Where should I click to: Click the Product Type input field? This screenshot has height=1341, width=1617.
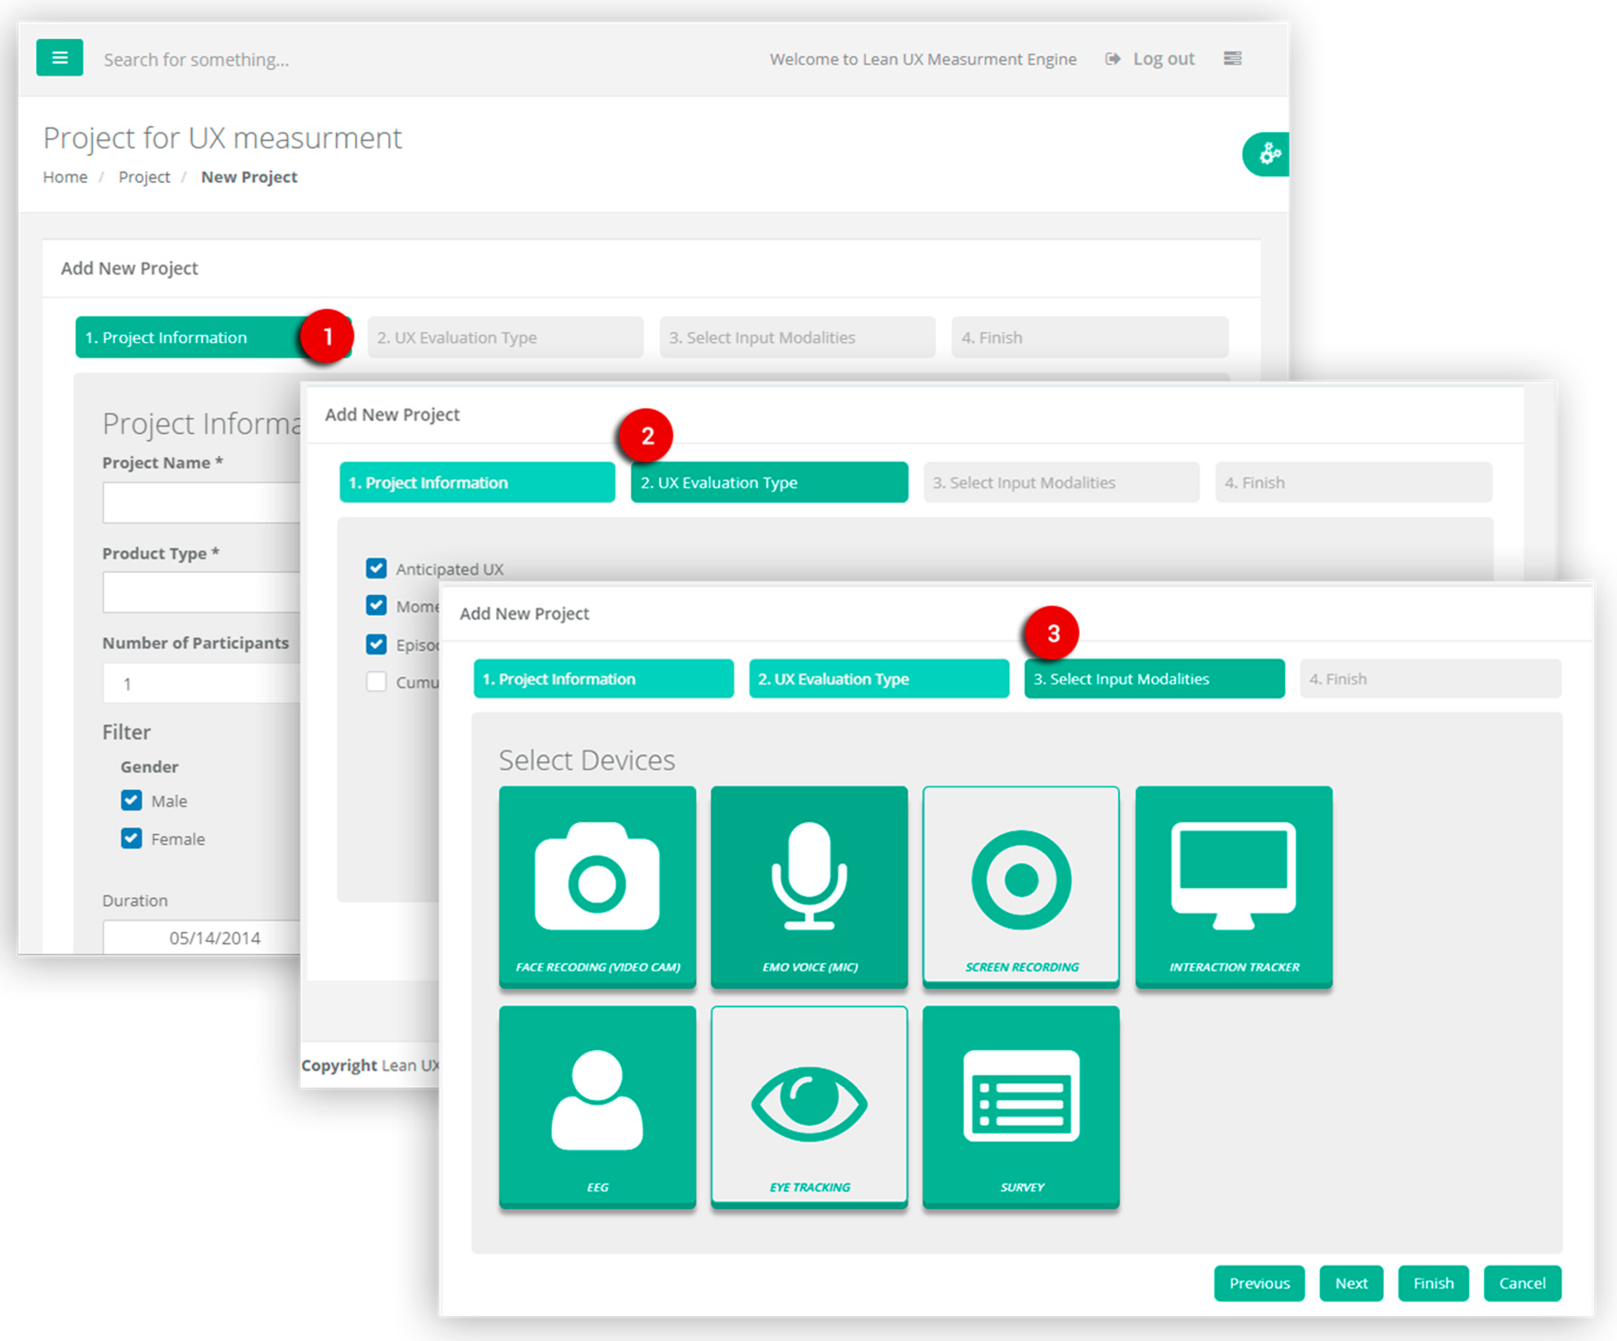tap(202, 592)
